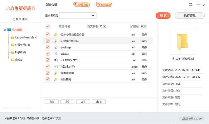This screenshot has width=209, height=124.
Task: Filter by .ini extension button
Action: pyautogui.click(x=67, y=102)
